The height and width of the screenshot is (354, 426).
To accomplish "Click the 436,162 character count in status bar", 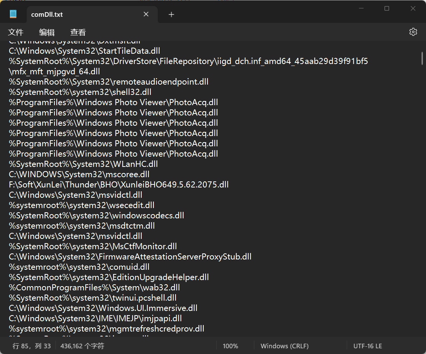I will pos(82,346).
